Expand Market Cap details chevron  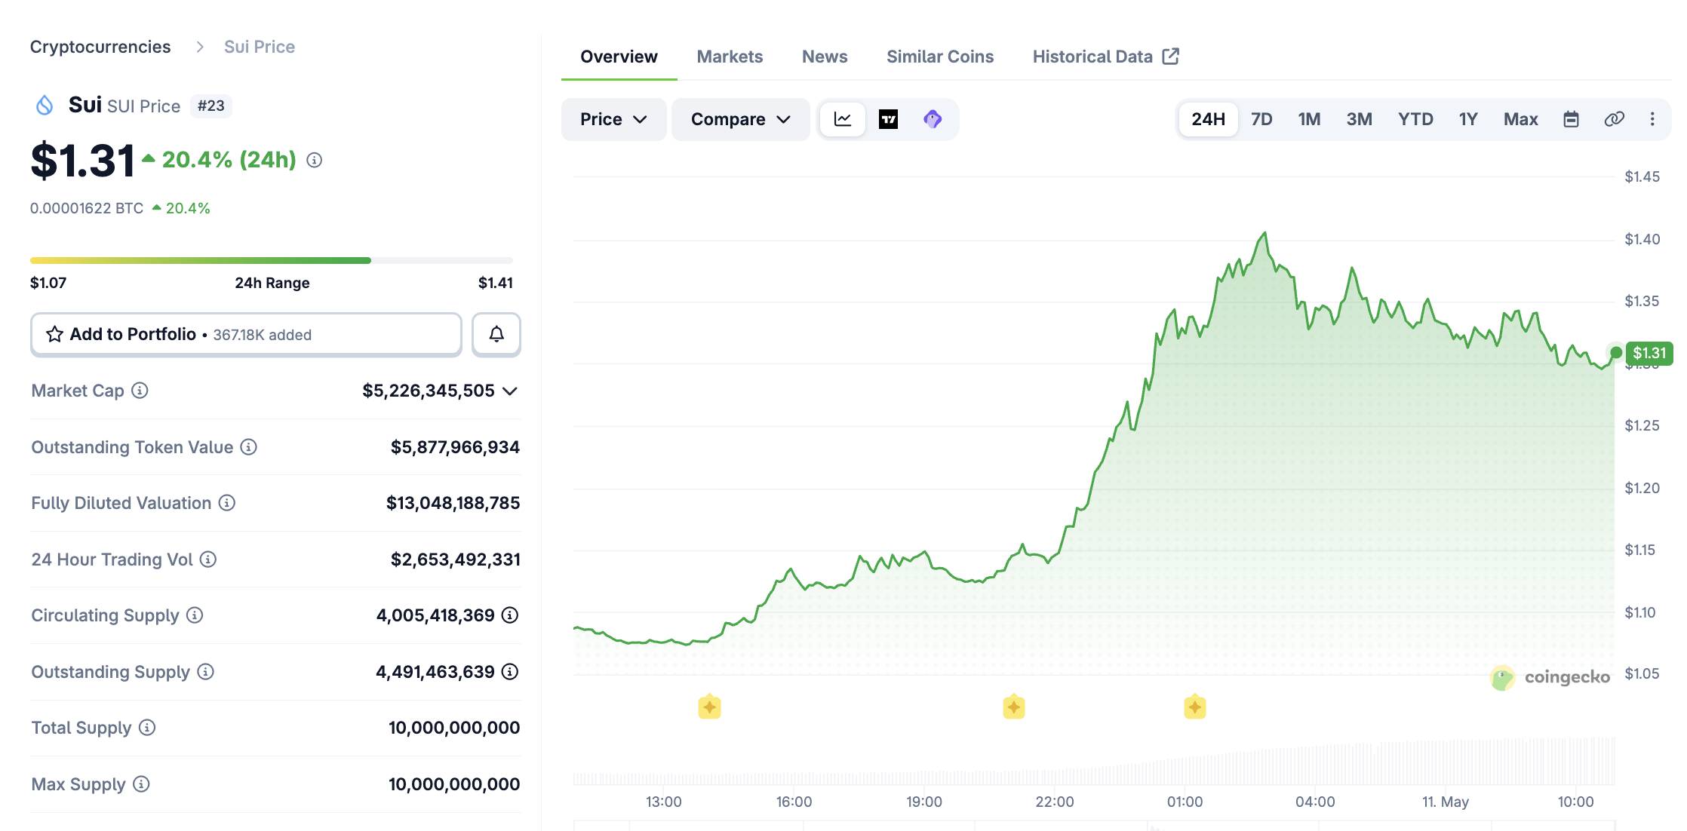pos(510,391)
